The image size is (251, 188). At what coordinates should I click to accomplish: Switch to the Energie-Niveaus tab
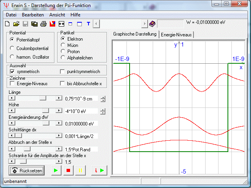point(176,35)
